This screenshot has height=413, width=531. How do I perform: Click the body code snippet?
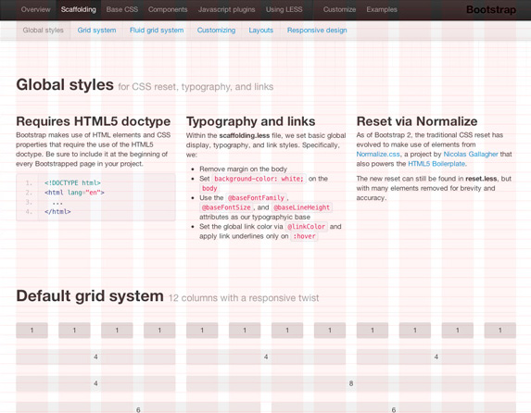coord(209,188)
